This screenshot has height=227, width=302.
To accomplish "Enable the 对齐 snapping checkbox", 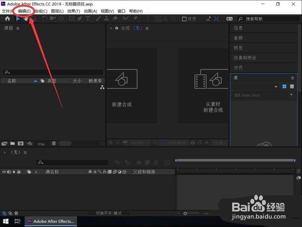I will pyautogui.click(x=184, y=19).
